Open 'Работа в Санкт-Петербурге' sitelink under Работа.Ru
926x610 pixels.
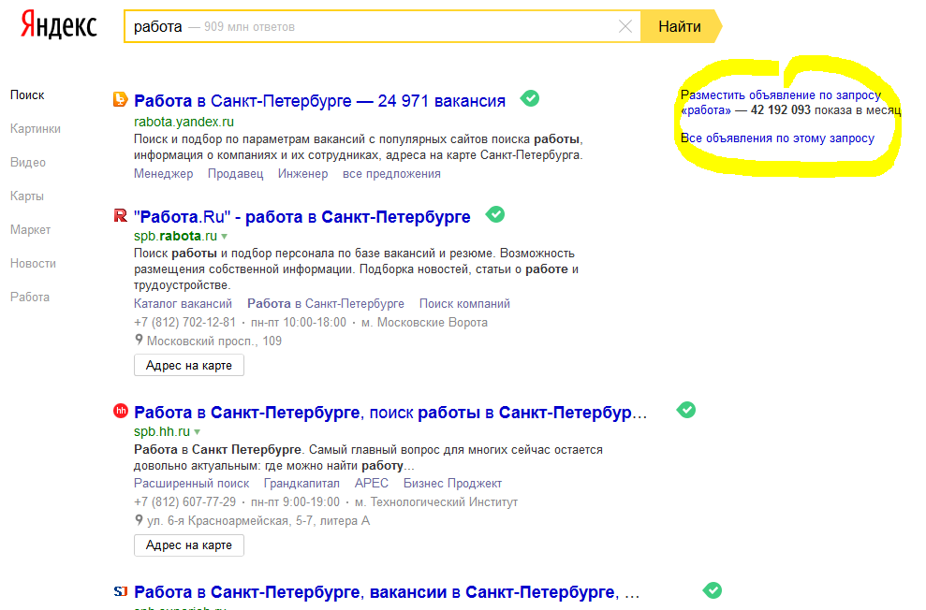pyautogui.click(x=326, y=304)
